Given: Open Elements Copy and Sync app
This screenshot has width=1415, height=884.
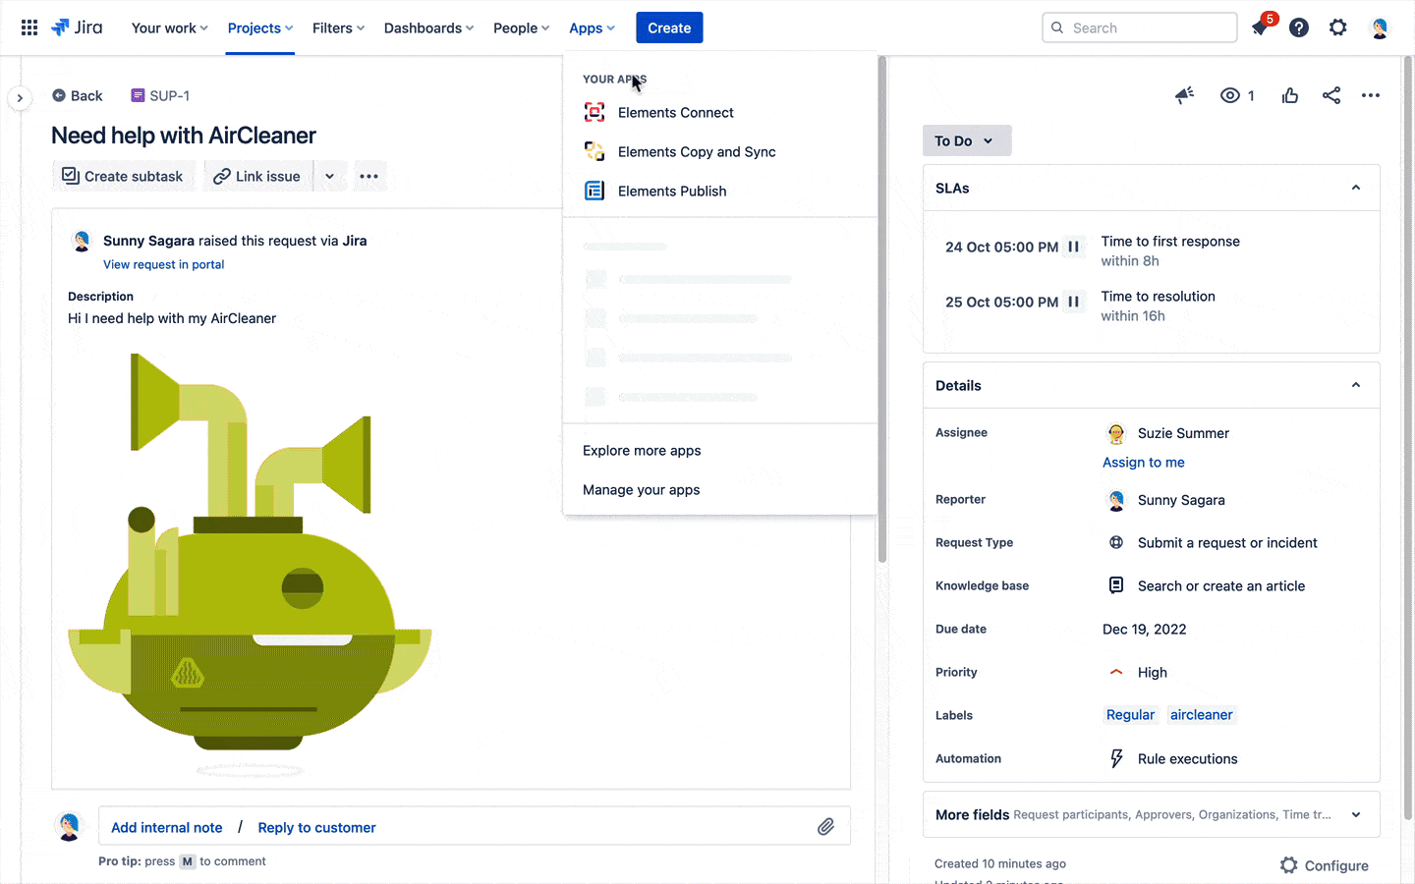Looking at the screenshot, I should pyautogui.click(x=720, y=151).
